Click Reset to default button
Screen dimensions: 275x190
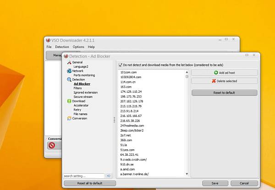pos(225,93)
